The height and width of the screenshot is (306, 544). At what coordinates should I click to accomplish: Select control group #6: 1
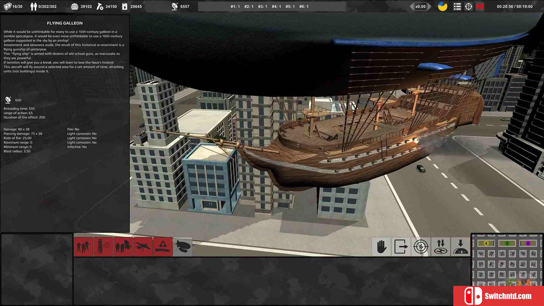[304, 6]
